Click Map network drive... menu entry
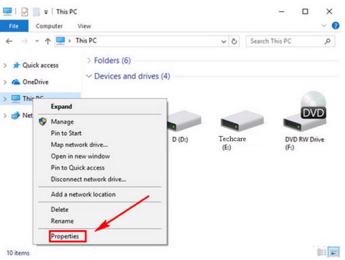 (x=79, y=144)
